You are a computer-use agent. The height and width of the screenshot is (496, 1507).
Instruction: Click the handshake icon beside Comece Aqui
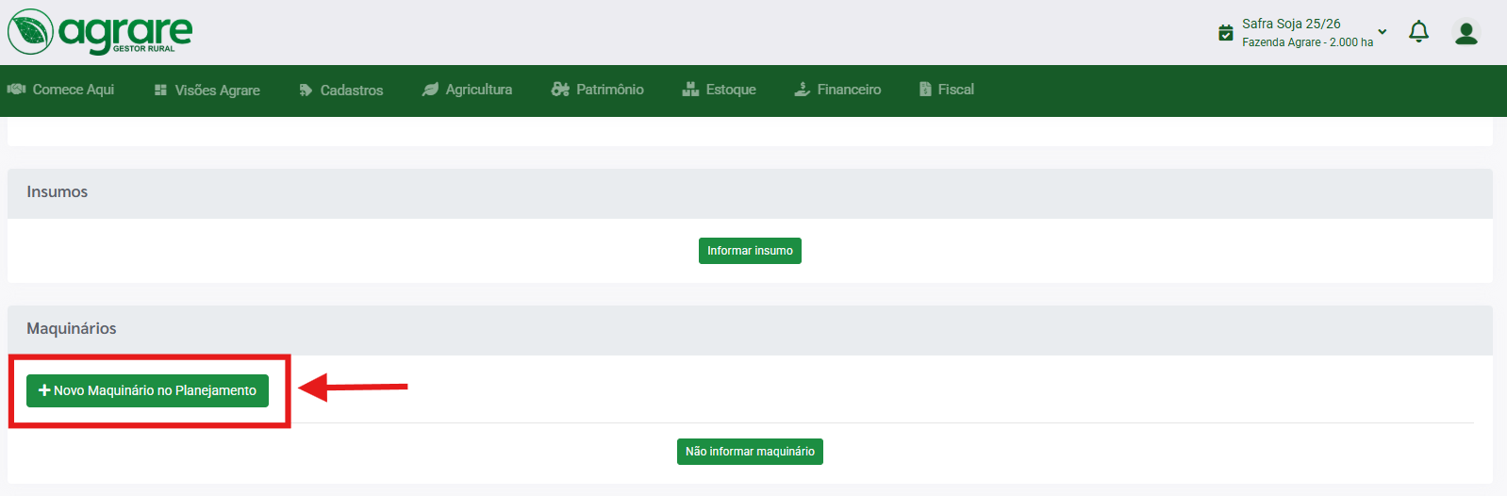[x=16, y=90]
